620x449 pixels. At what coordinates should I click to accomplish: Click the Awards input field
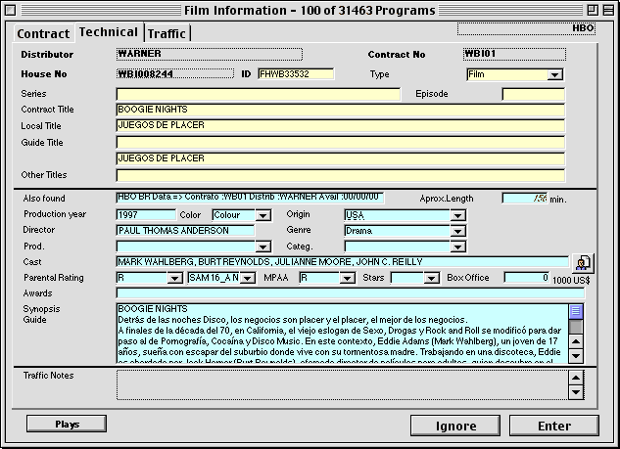coord(351,293)
